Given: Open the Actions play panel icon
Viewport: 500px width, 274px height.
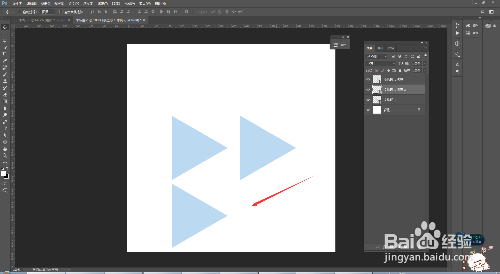Looking at the screenshot, I should click(457, 33).
